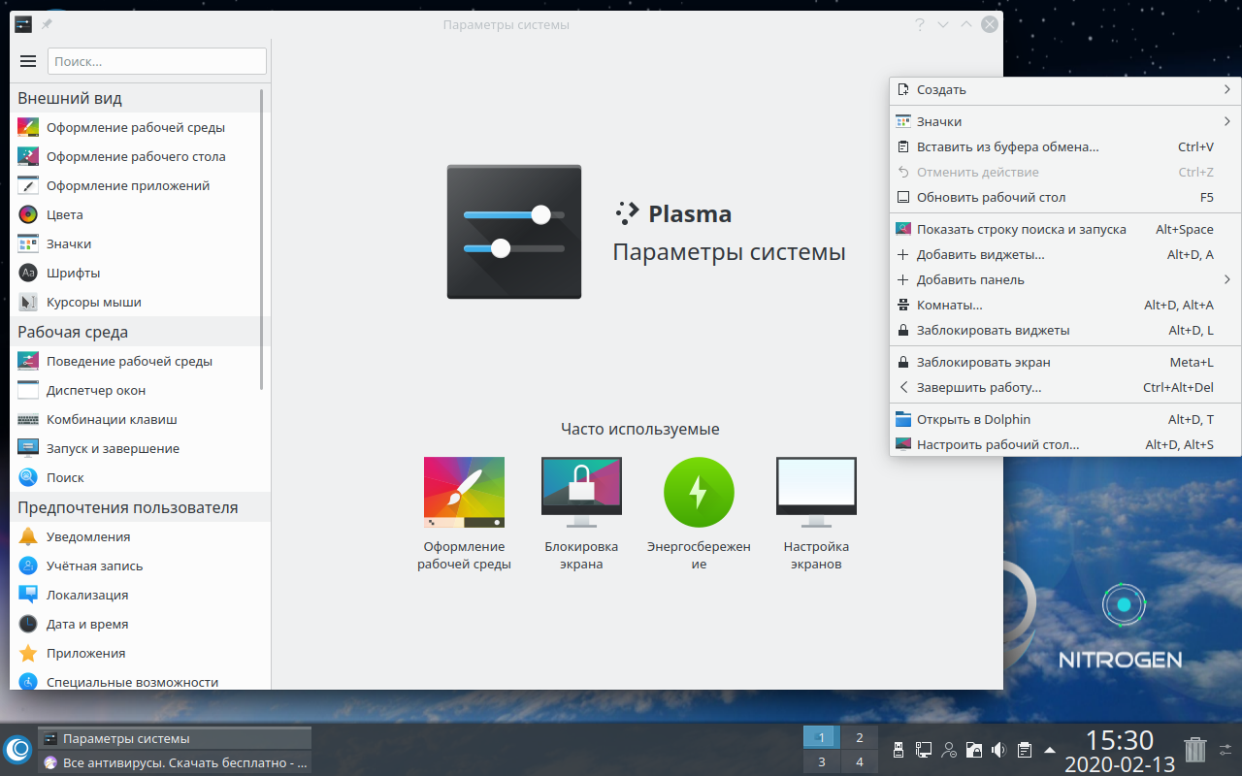
Task: Open Комнаты from the context menu
Action: click(x=1065, y=306)
